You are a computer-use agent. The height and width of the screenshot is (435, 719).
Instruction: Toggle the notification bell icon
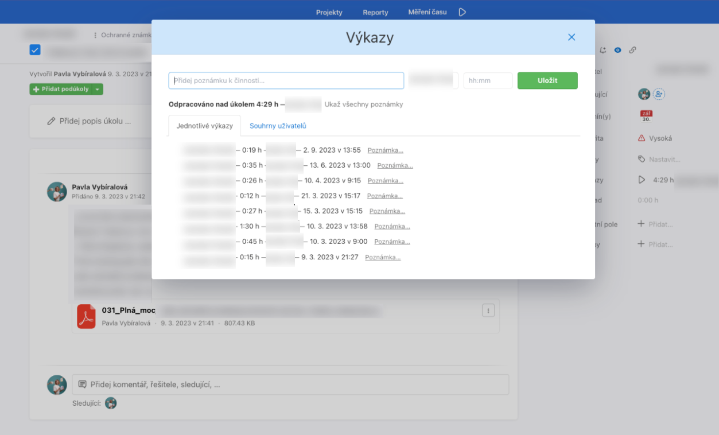coord(603,50)
